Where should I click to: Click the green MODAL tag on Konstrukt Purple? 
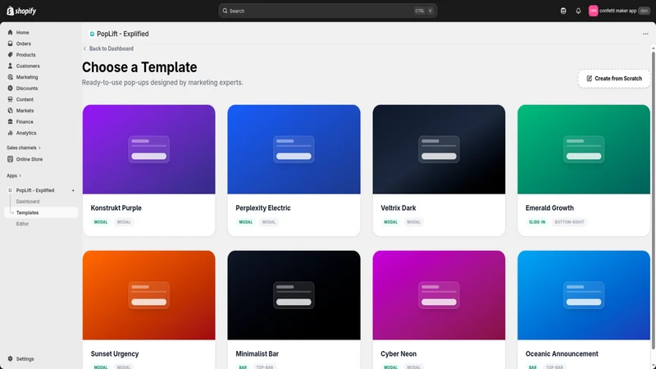click(101, 222)
